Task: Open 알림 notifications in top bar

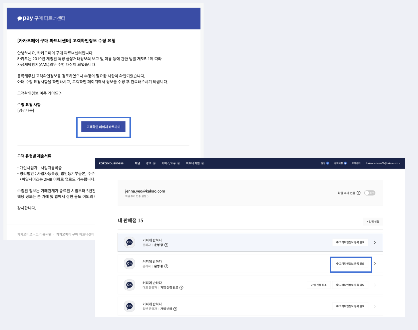Action: pyautogui.click(x=325, y=163)
